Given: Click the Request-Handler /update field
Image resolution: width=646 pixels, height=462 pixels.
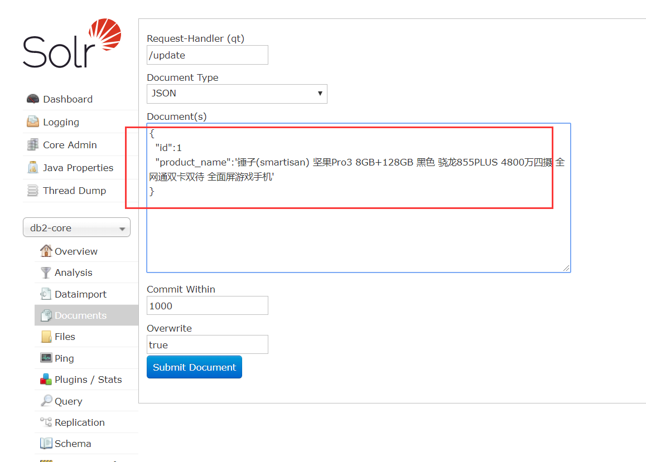Looking at the screenshot, I should [x=207, y=55].
